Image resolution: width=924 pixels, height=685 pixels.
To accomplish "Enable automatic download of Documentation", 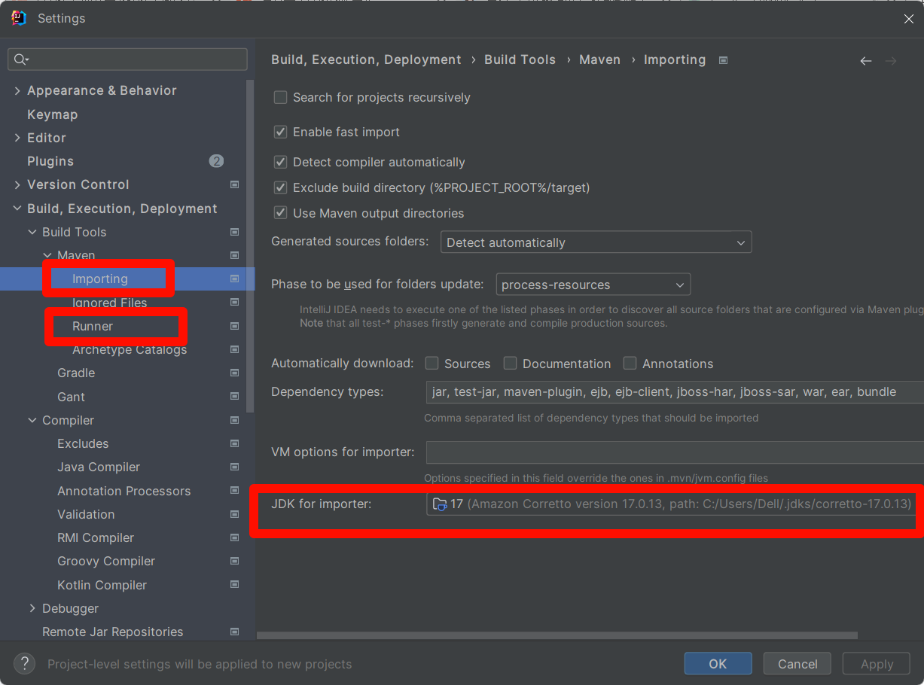I will coord(511,364).
